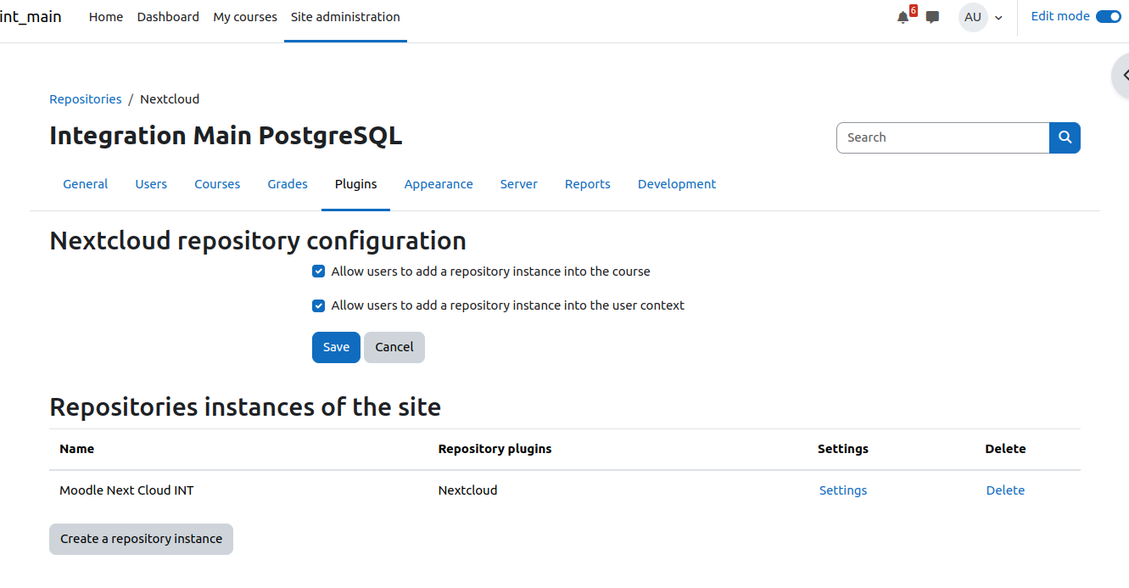Follow the Repositories breadcrumb link
Image resolution: width=1129 pixels, height=588 pixels.
pos(86,99)
